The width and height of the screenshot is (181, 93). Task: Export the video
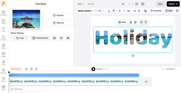click(x=173, y=4)
